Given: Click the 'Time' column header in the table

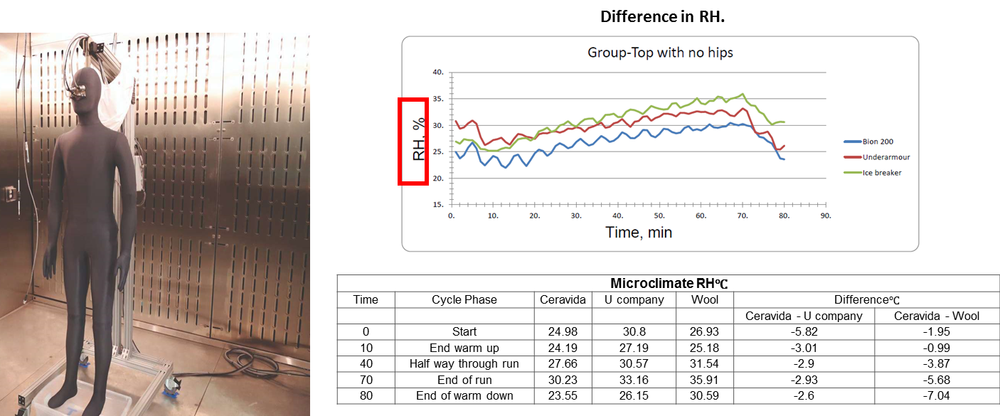Looking at the screenshot, I should click(x=366, y=299).
